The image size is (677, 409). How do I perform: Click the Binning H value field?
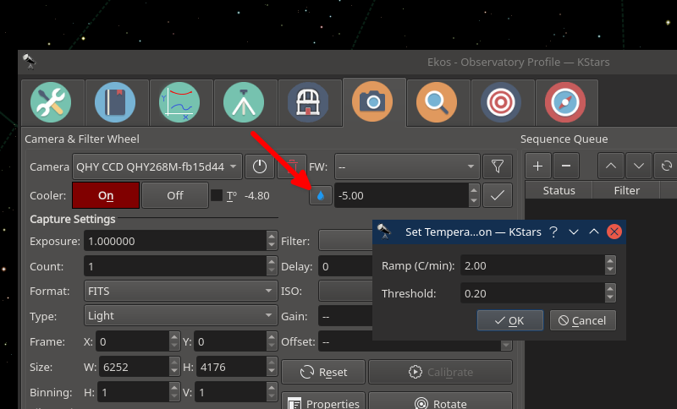click(x=133, y=392)
